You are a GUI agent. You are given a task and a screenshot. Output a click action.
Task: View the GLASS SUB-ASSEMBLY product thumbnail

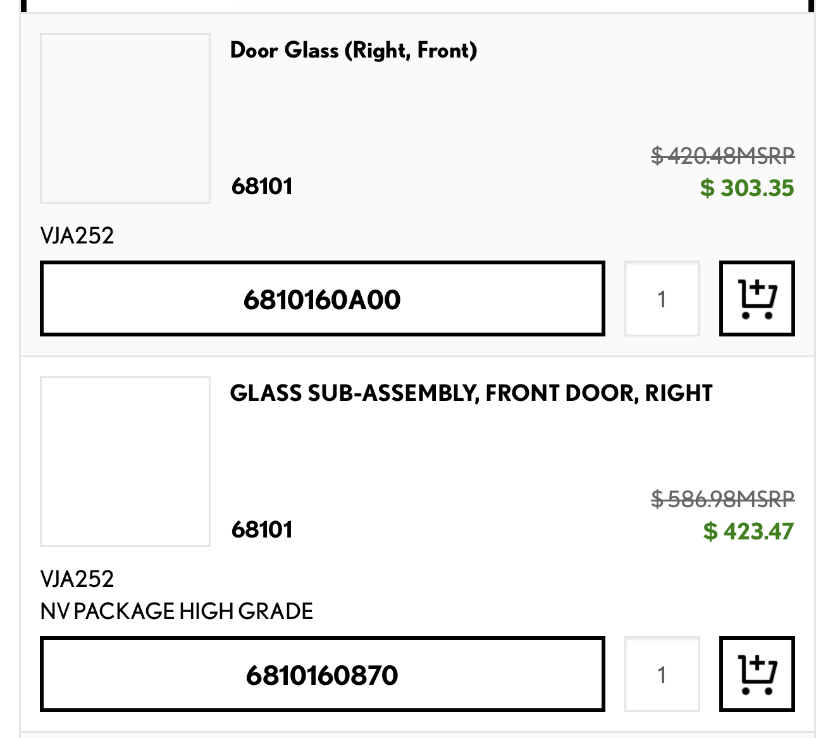point(125,462)
